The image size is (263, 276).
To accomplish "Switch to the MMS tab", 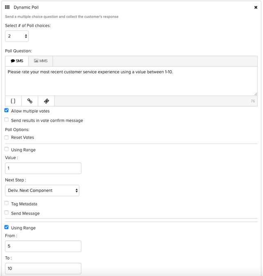I will click(x=41, y=61).
